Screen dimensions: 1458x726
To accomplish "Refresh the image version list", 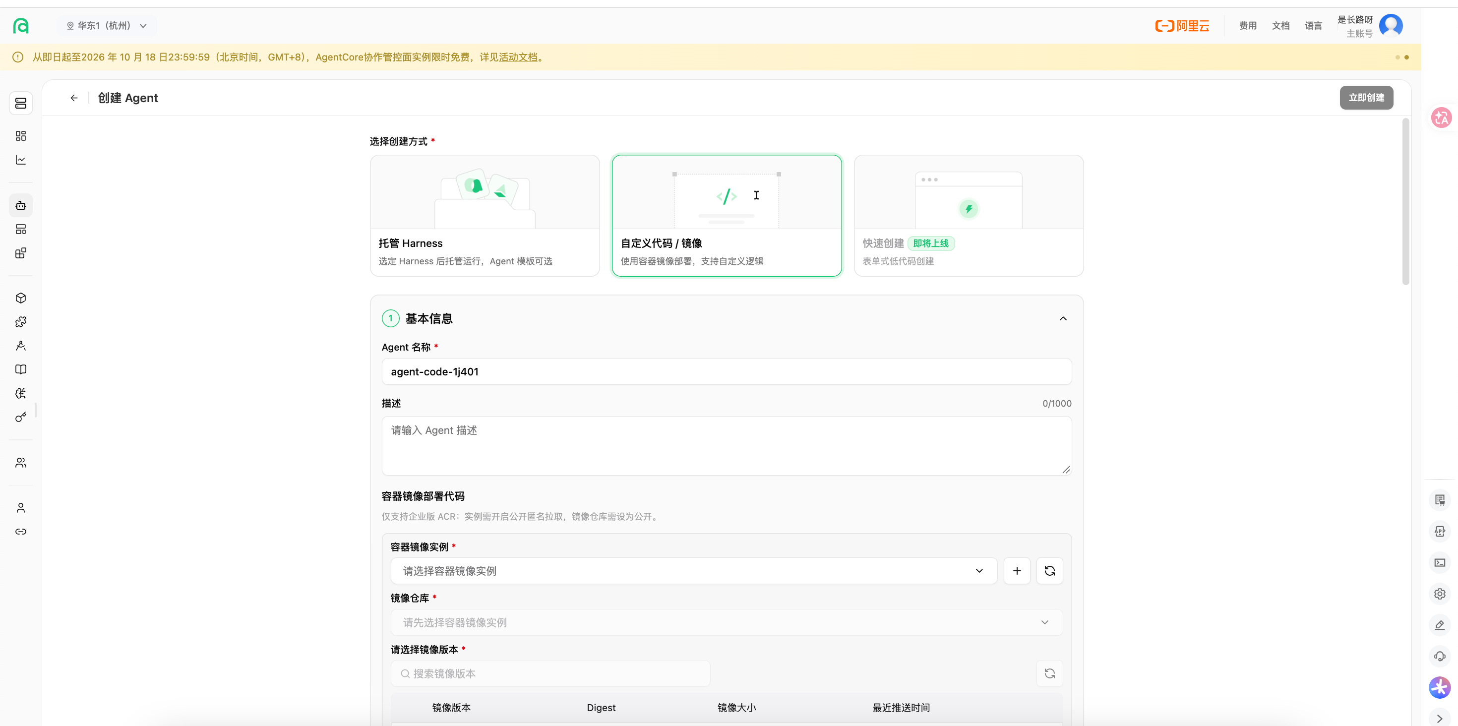I will (x=1049, y=673).
